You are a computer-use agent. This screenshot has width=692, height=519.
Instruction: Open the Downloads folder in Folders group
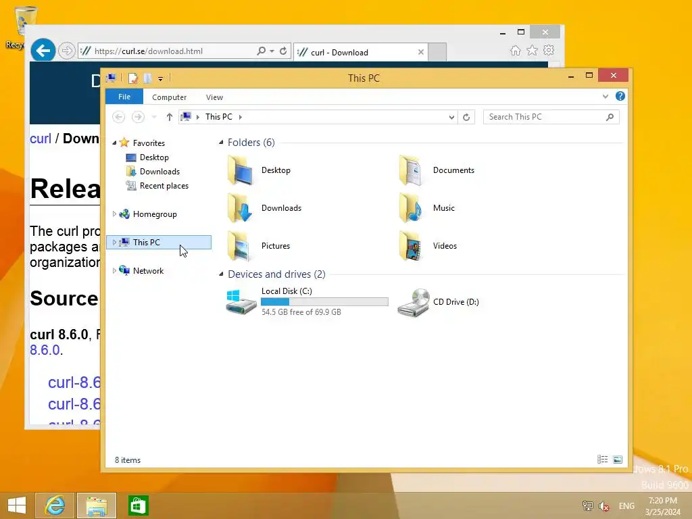[x=241, y=208]
